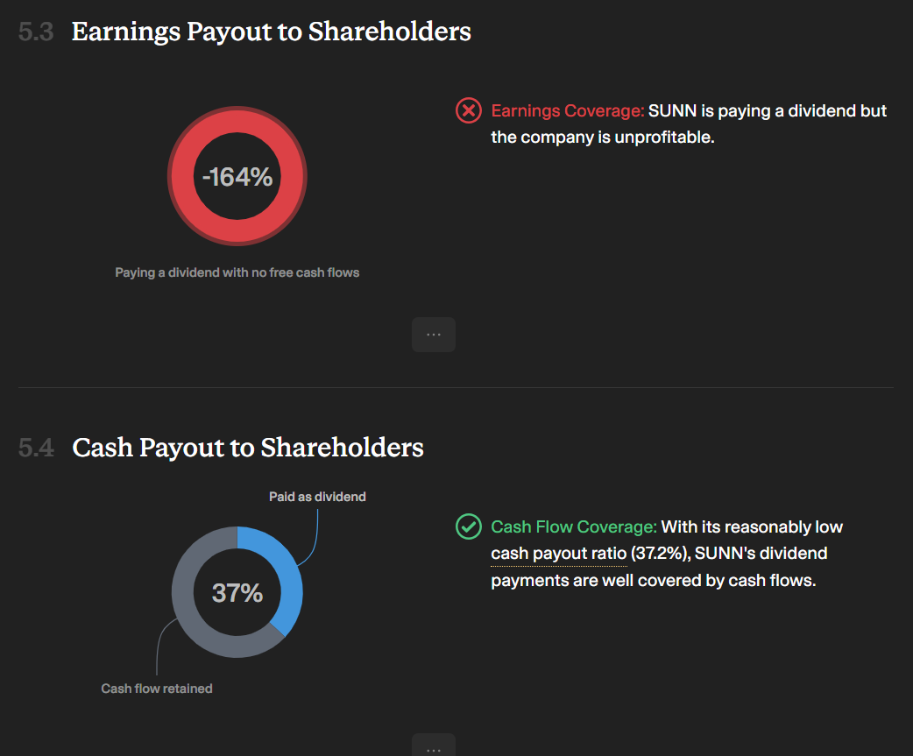Click the red Earnings Coverage label text

pos(568,110)
